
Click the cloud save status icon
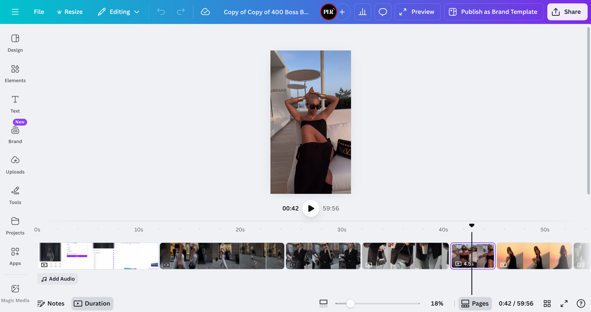(x=205, y=12)
